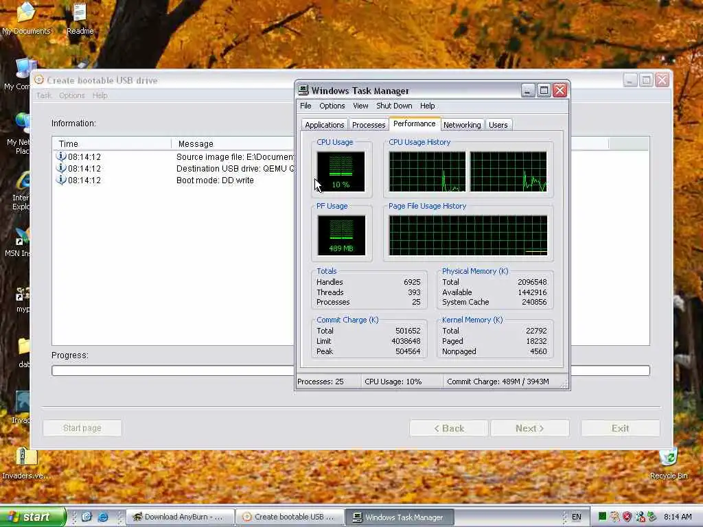This screenshot has height=527, width=703.
Task: Open the View menu in Task Manager
Action: click(360, 106)
